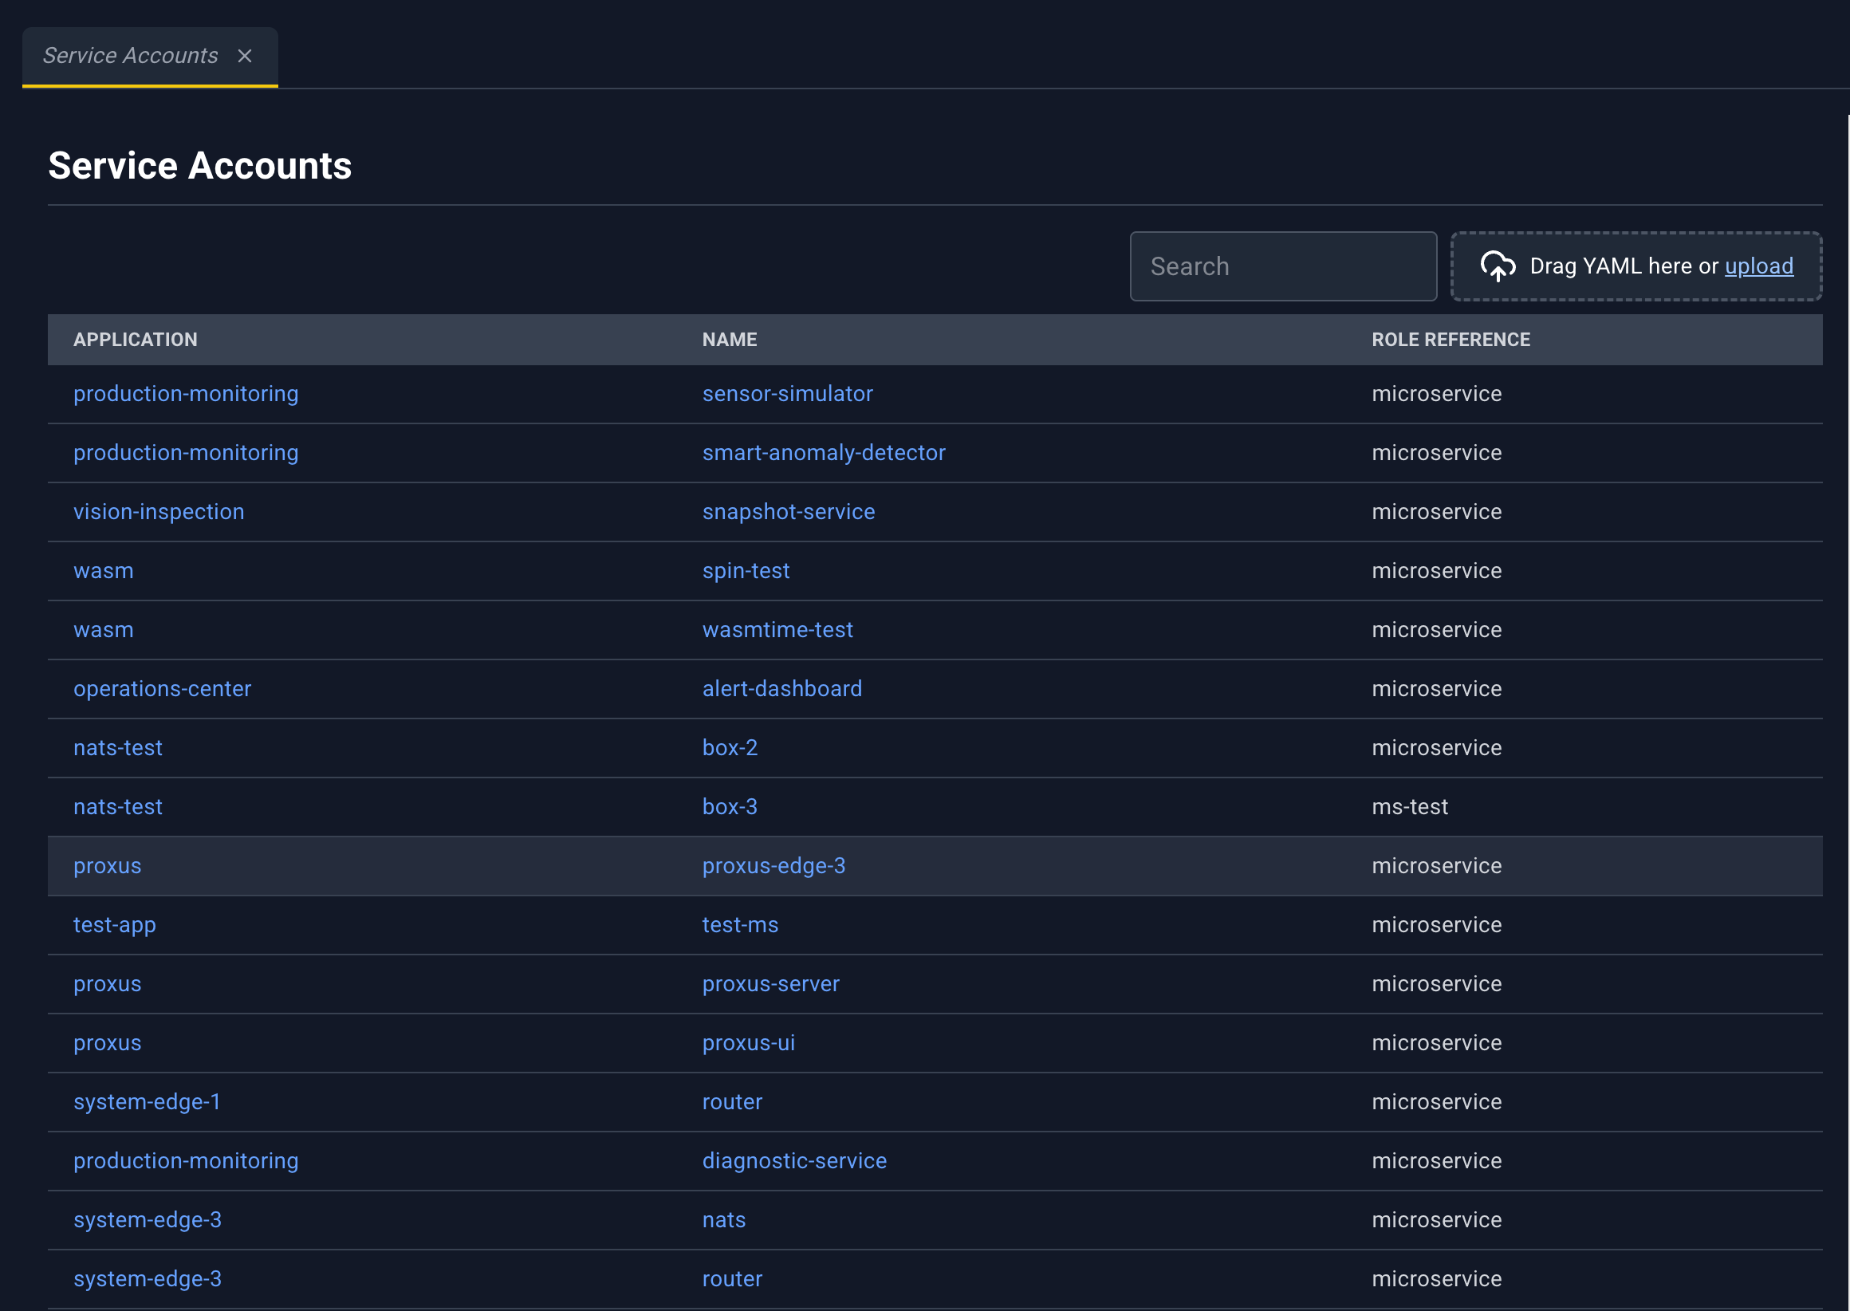Open nats-test in the box-2 row
Image resolution: width=1850 pixels, height=1311 pixels.
pos(118,747)
